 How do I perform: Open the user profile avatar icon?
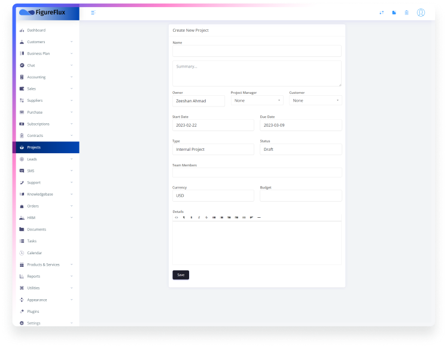pos(421,13)
